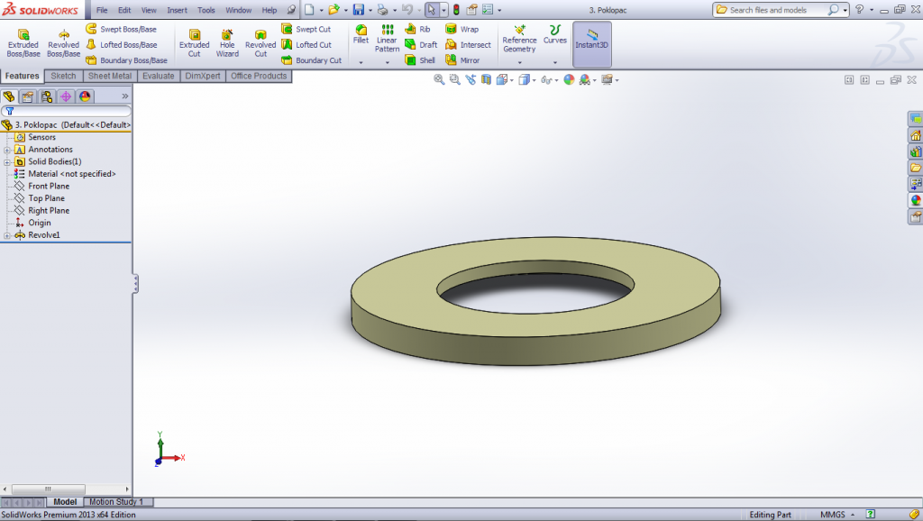Open the Motion Study 1 tab
The height and width of the screenshot is (521, 923).
[116, 501]
